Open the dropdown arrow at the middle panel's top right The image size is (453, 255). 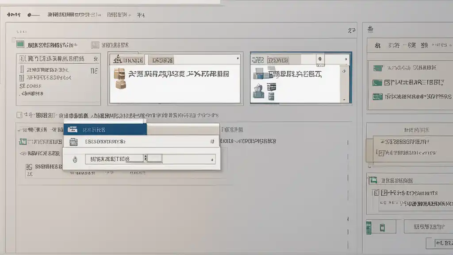coord(238,59)
